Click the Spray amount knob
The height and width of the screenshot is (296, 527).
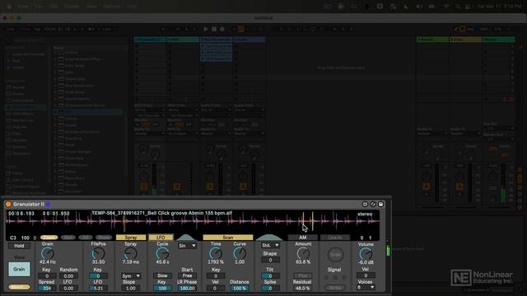tap(130, 254)
